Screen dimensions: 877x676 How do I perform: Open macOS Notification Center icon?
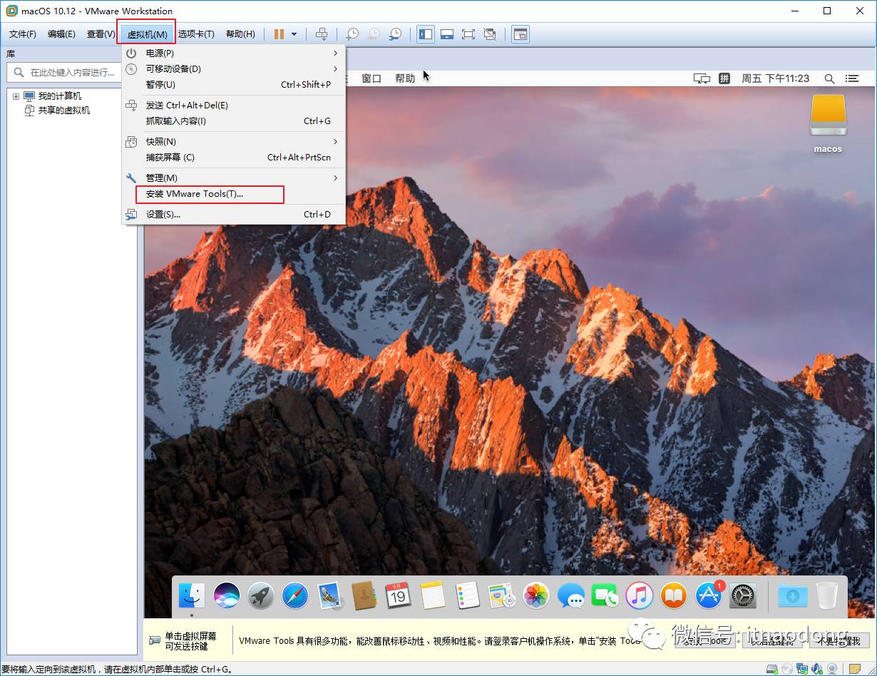click(x=852, y=78)
